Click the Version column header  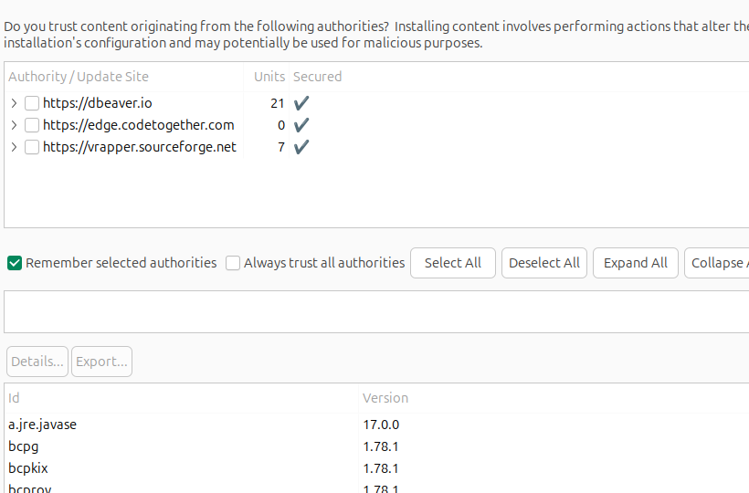coord(385,398)
